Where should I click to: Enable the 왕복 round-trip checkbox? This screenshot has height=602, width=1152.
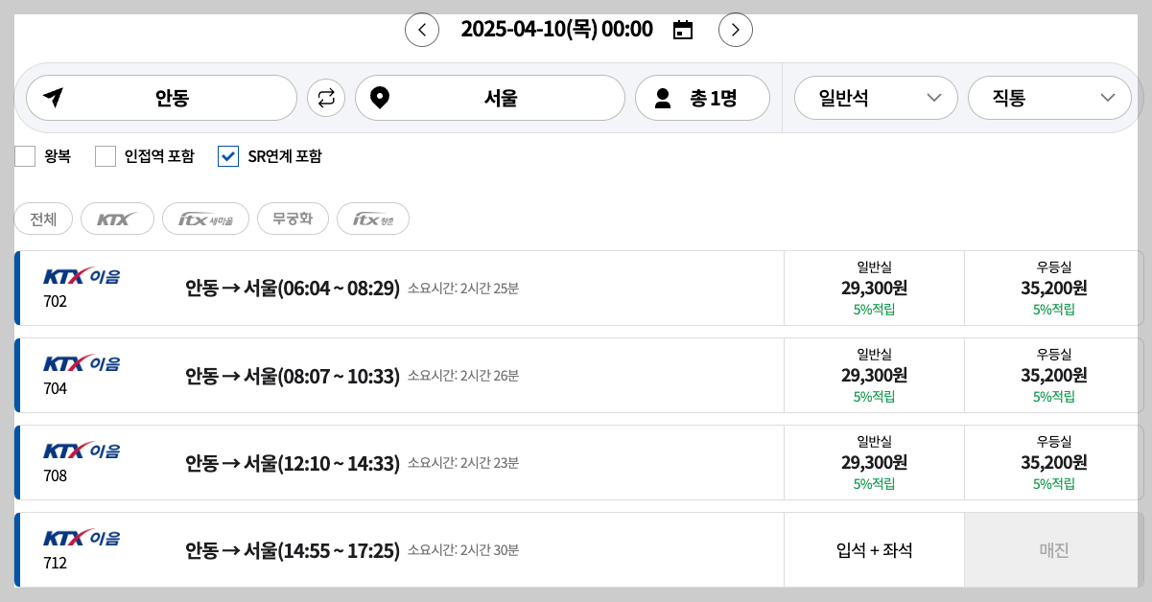(24, 155)
